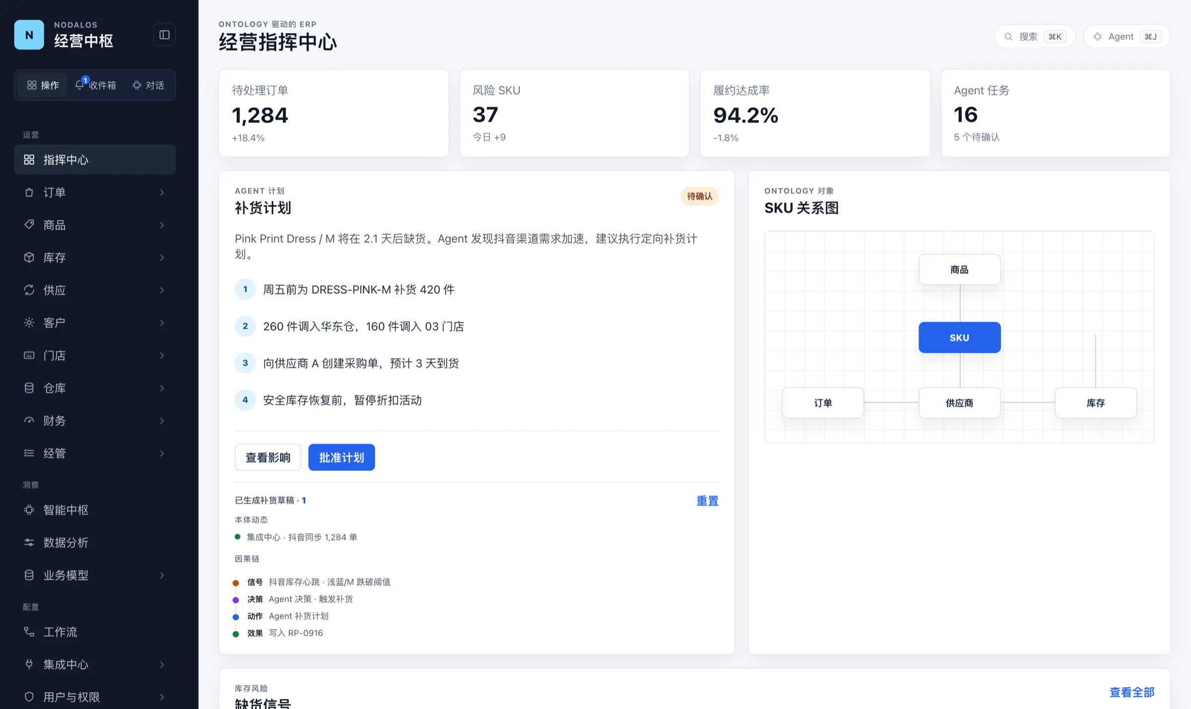Screen dimensions: 1191x709
Task: Expand the 用户与权限 menu chevron
Action: pyautogui.click(x=162, y=697)
